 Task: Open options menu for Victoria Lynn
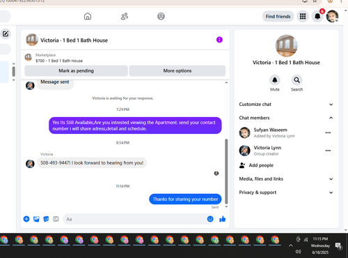328,151
